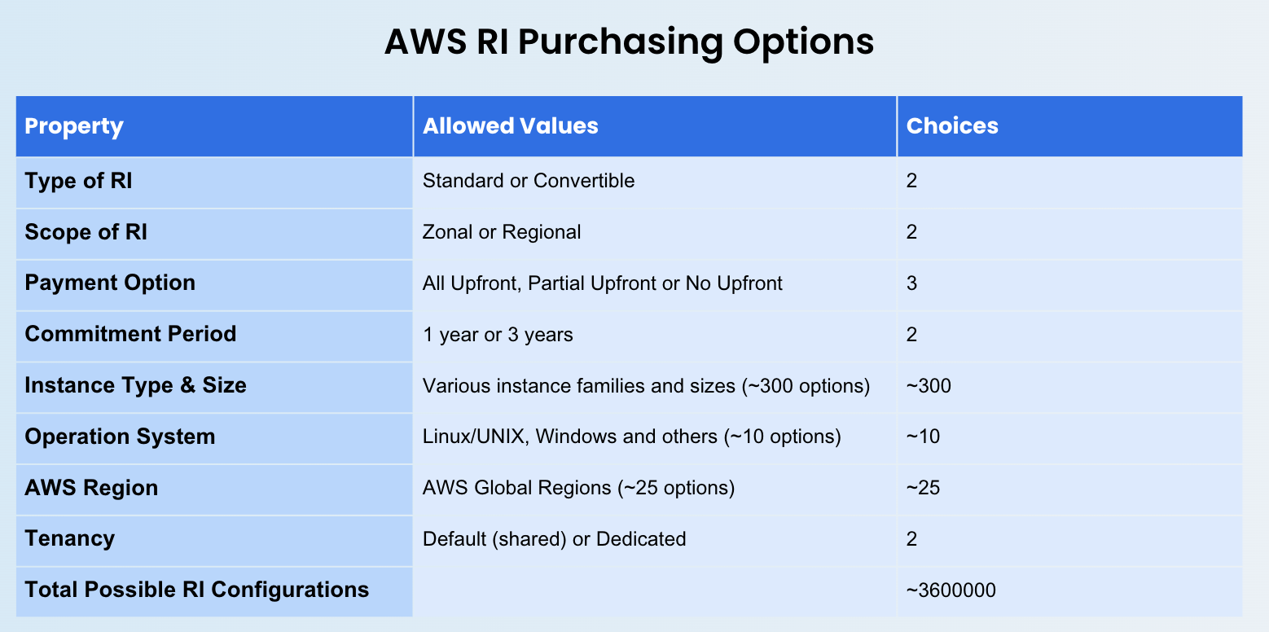Select the AWS Region row label
This screenshot has height=632, width=1269.
tap(214, 489)
